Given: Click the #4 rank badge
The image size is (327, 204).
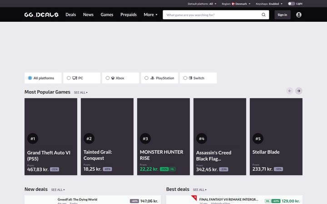Looking at the screenshot, I should coord(202,139).
